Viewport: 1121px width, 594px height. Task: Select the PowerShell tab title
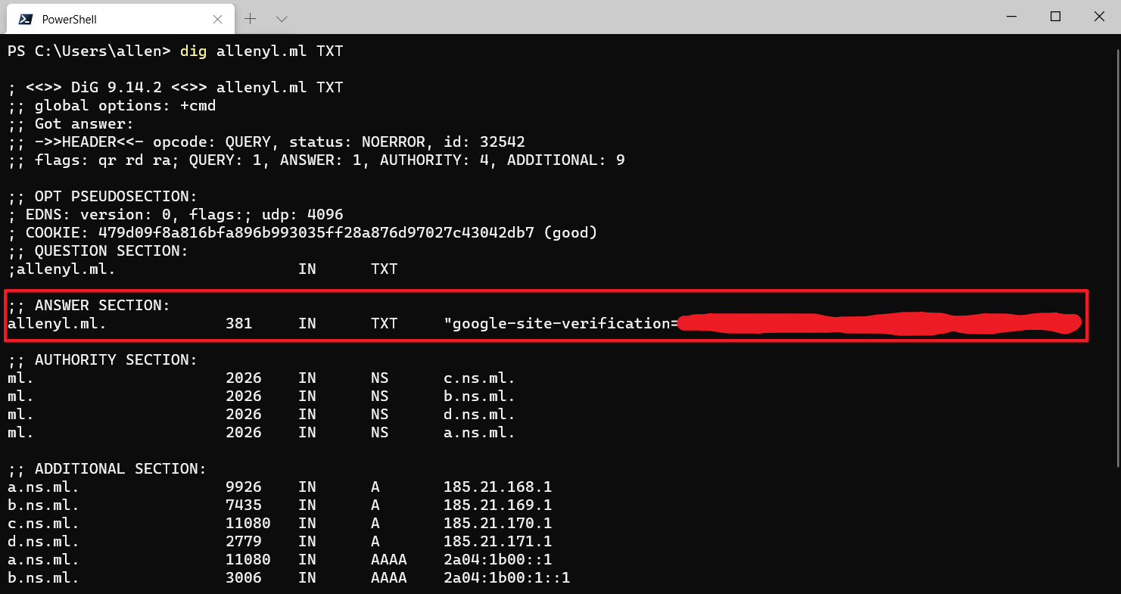(x=69, y=19)
